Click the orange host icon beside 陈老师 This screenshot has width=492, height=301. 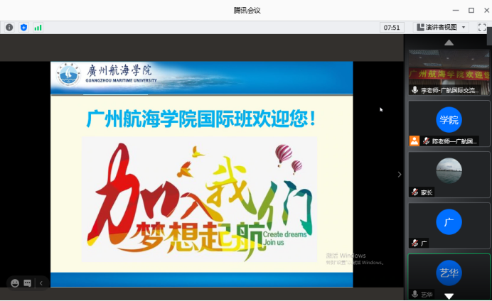(x=415, y=141)
